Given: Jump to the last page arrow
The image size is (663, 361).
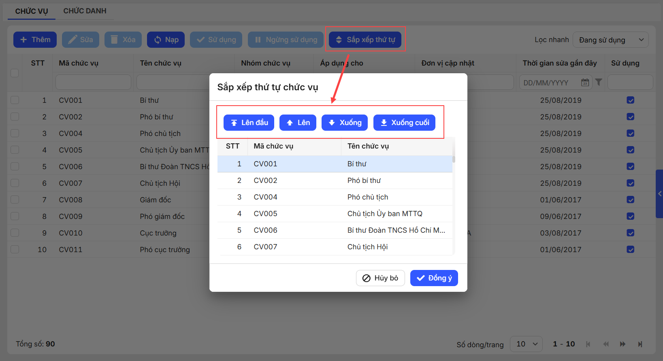Looking at the screenshot, I should [x=640, y=344].
